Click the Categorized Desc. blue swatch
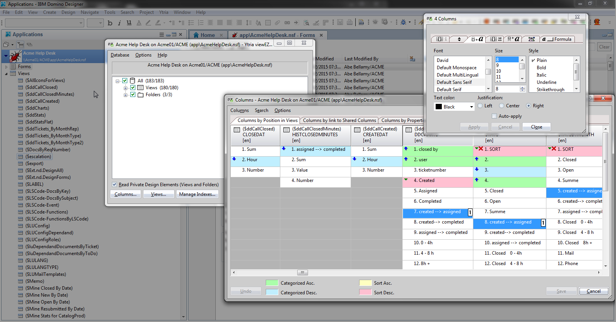The width and height of the screenshot is (616, 322). (x=272, y=292)
